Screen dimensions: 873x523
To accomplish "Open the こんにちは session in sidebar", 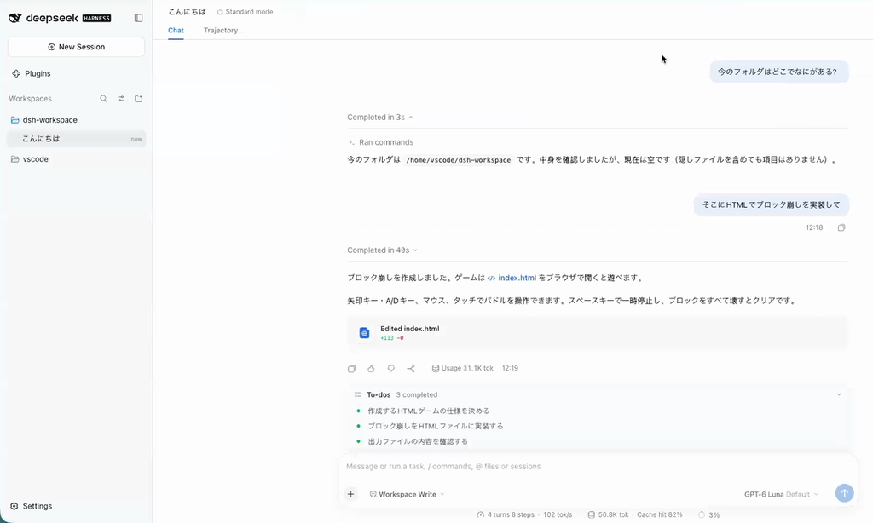I will click(x=76, y=139).
